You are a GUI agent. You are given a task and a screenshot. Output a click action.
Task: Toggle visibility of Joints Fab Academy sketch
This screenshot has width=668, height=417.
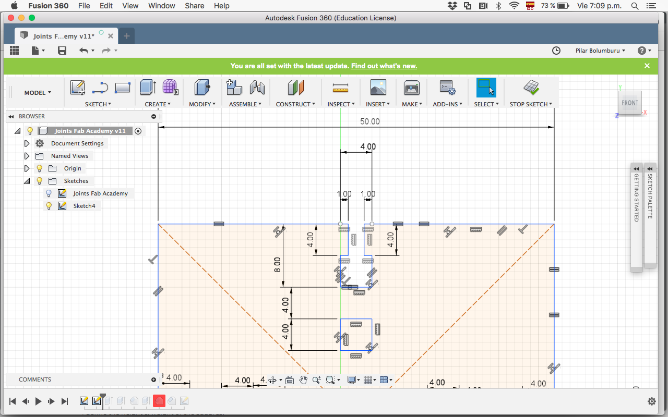[x=49, y=193]
